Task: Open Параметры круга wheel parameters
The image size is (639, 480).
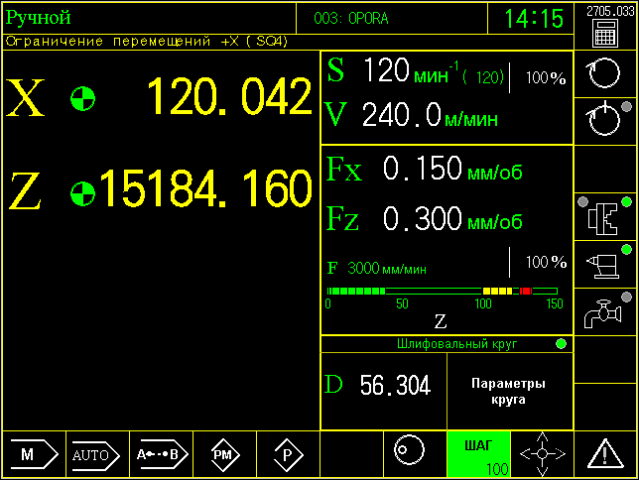Action: click(509, 391)
